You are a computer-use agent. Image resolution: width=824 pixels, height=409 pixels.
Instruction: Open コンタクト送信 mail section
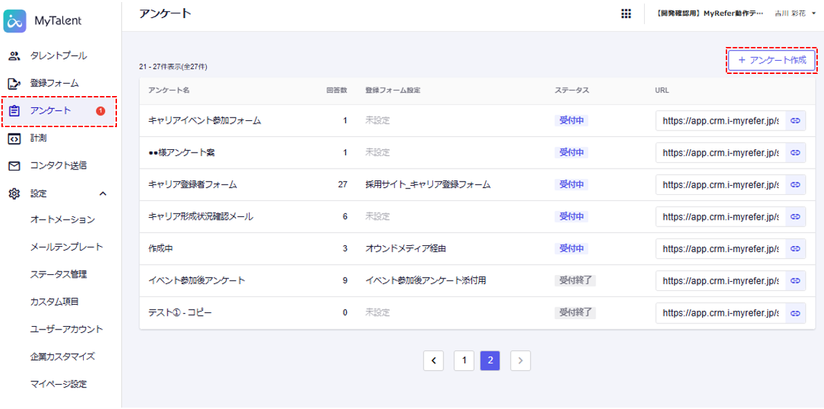click(58, 166)
